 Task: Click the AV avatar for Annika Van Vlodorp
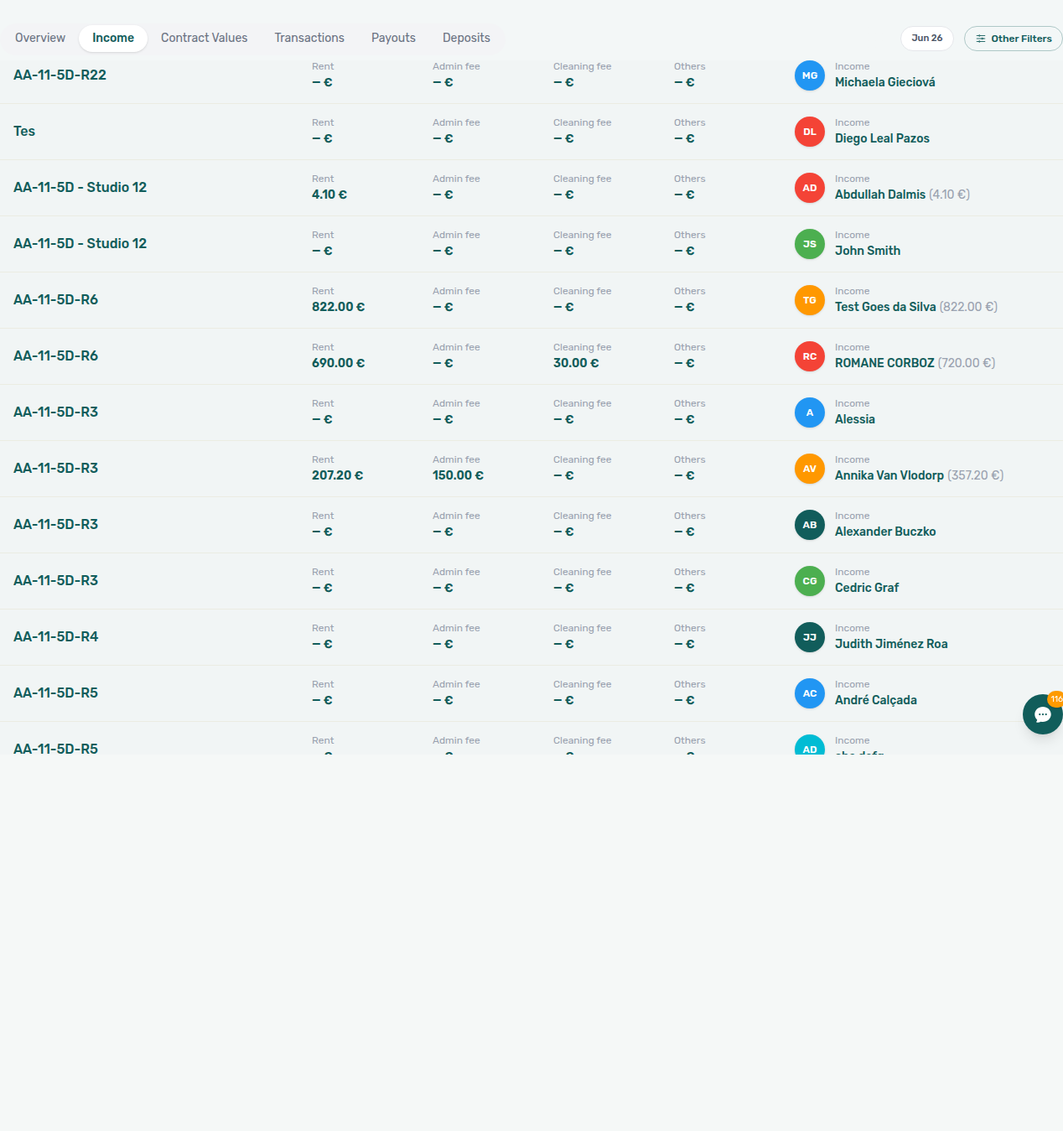(x=810, y=469)
